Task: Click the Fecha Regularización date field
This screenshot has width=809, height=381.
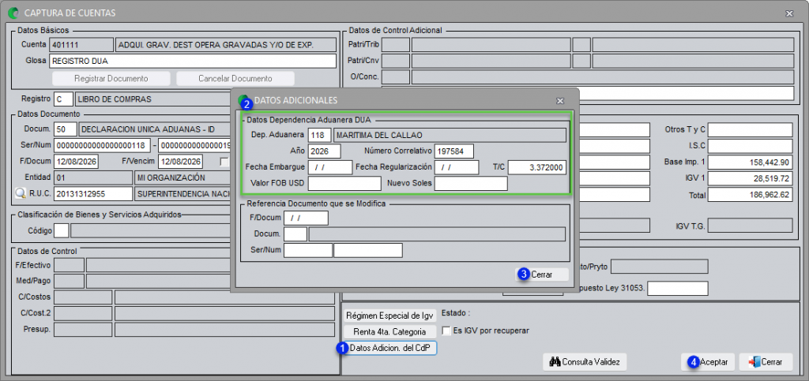Action: pyautogui.click(x=457, y=168)
